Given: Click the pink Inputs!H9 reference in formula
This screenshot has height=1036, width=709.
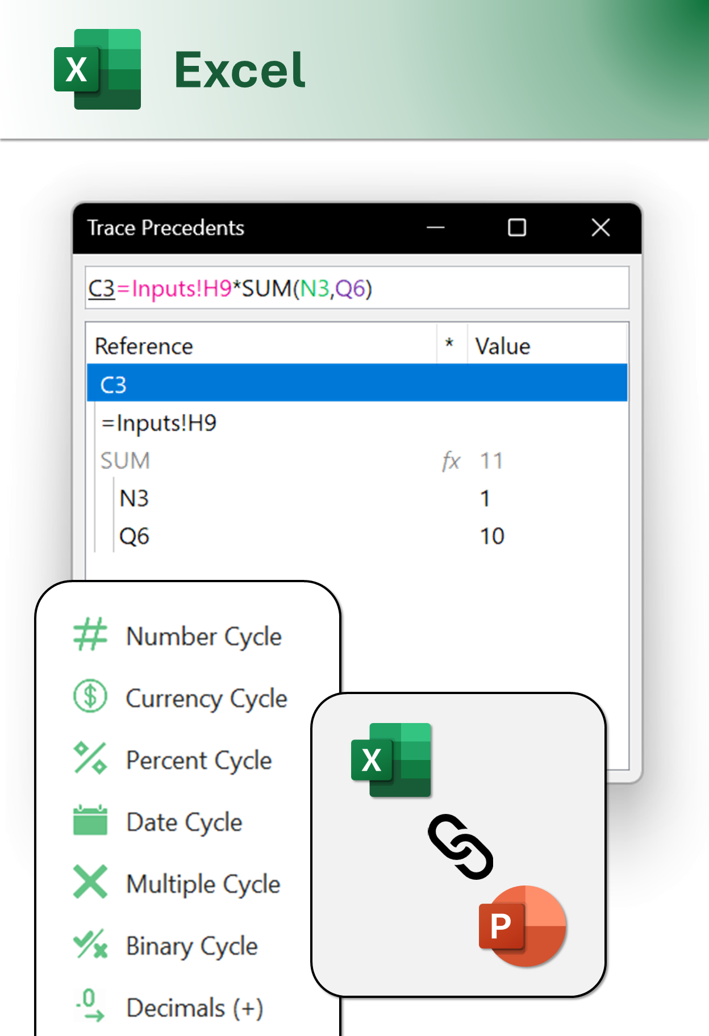Looking at the screenshot, I should (182, 289).
